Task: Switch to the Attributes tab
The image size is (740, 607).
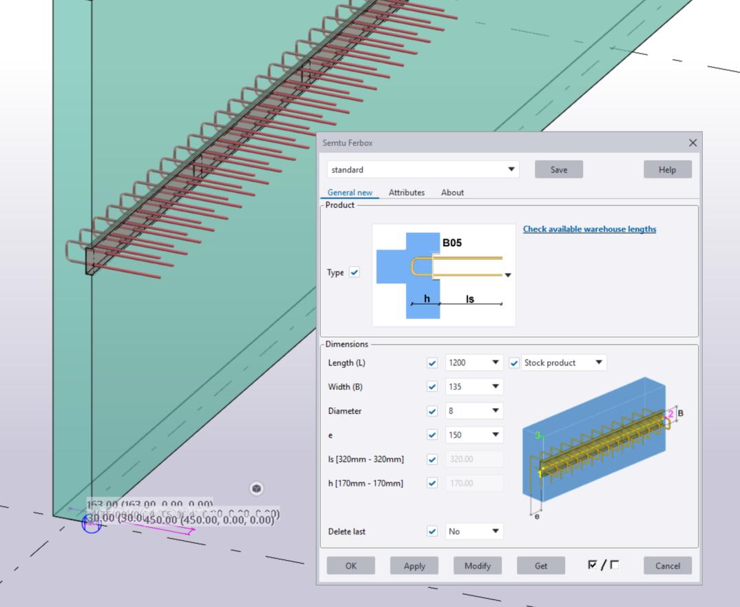Action: coord(406,193)
